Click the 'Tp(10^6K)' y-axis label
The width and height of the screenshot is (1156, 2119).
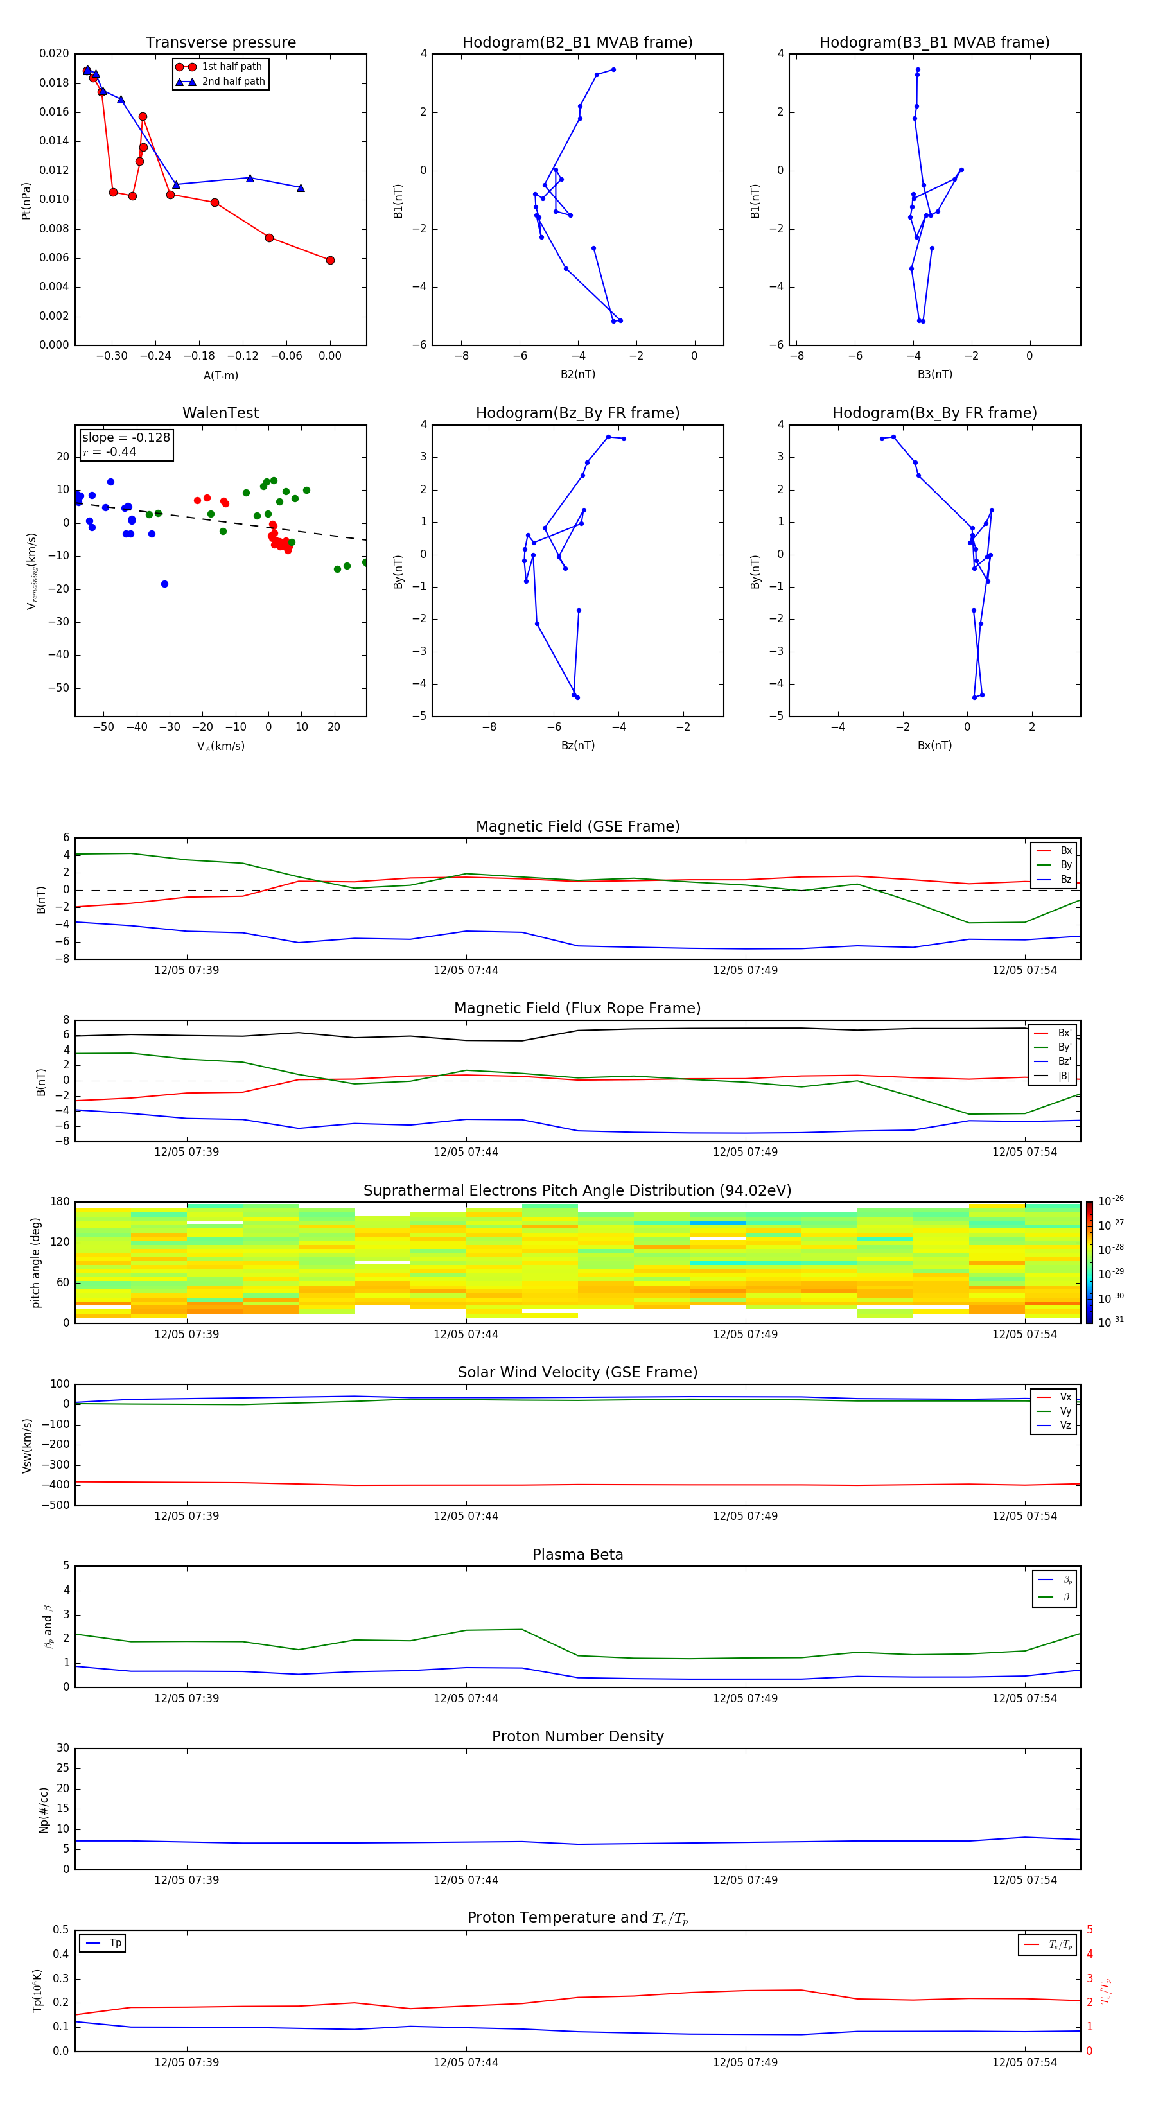37,1991
